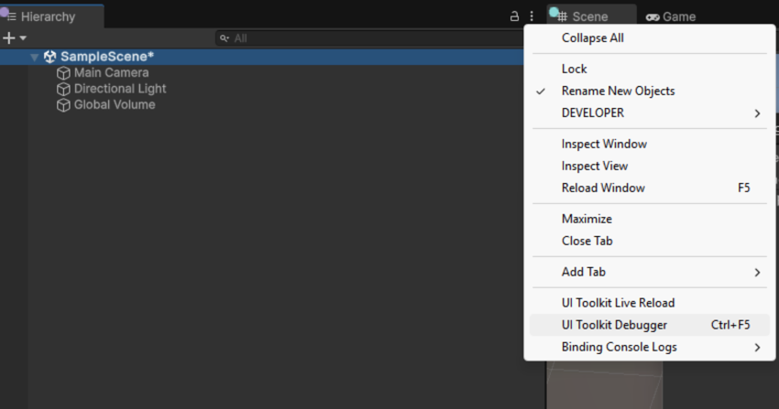Click the search magnifier icon in Hierarchy
This screenshot has width=779, height=409.
[x=225, y=38]
